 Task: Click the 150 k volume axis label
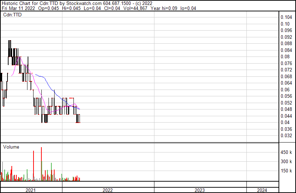click(287, 171)
